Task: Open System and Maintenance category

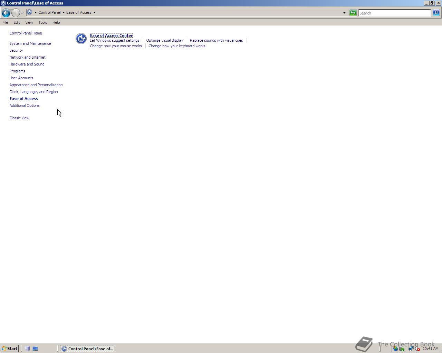Action: (30, 43)
